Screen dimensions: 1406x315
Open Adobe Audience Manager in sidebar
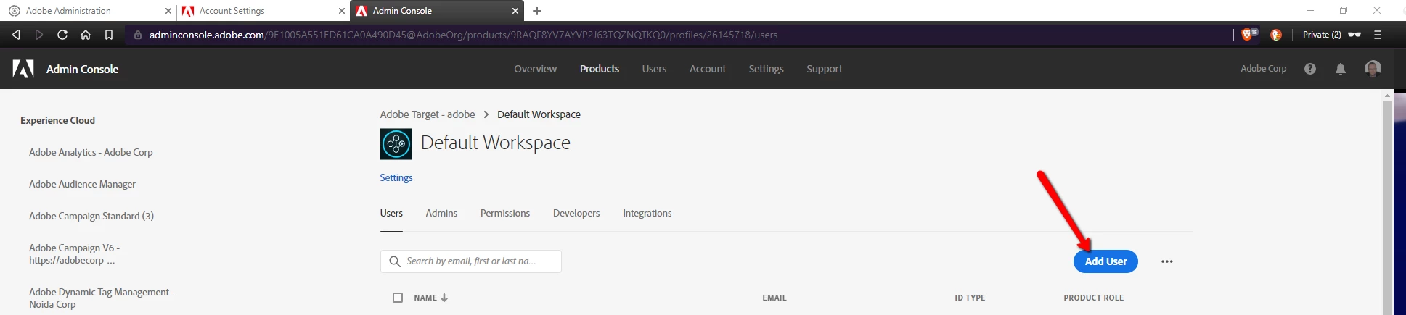[82, 184]
